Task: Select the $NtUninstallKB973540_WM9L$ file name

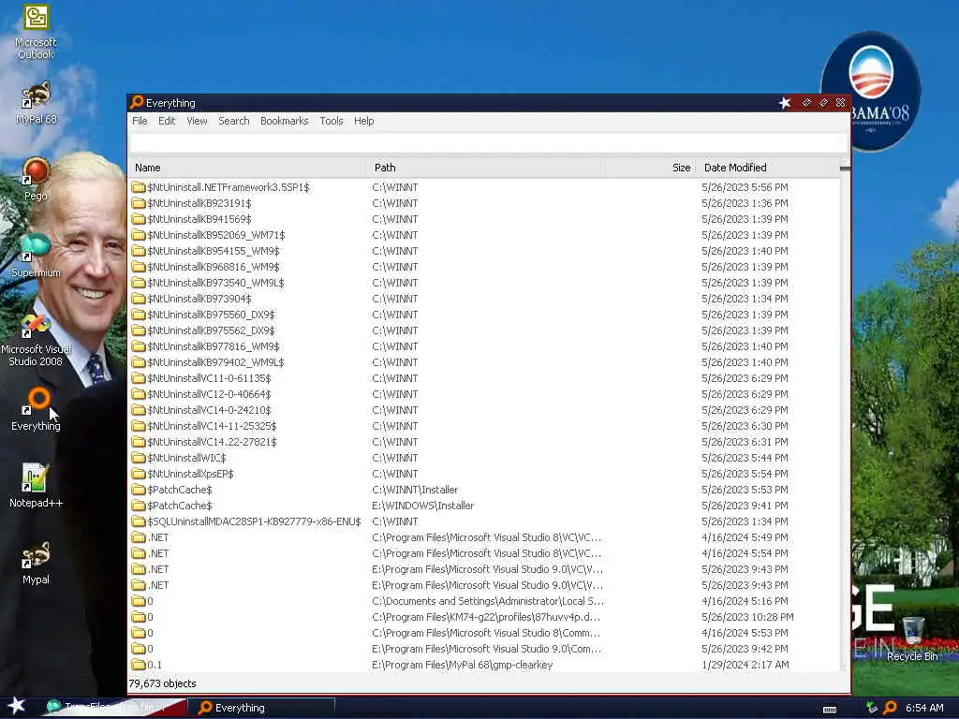Action: pyautogui.click(x=215, y=283)
